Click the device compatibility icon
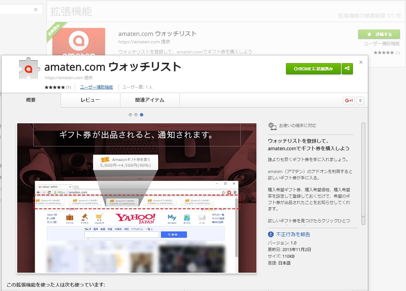Viewport: 406px width, 291px height. pyautogui.click(x=272, y=126)
